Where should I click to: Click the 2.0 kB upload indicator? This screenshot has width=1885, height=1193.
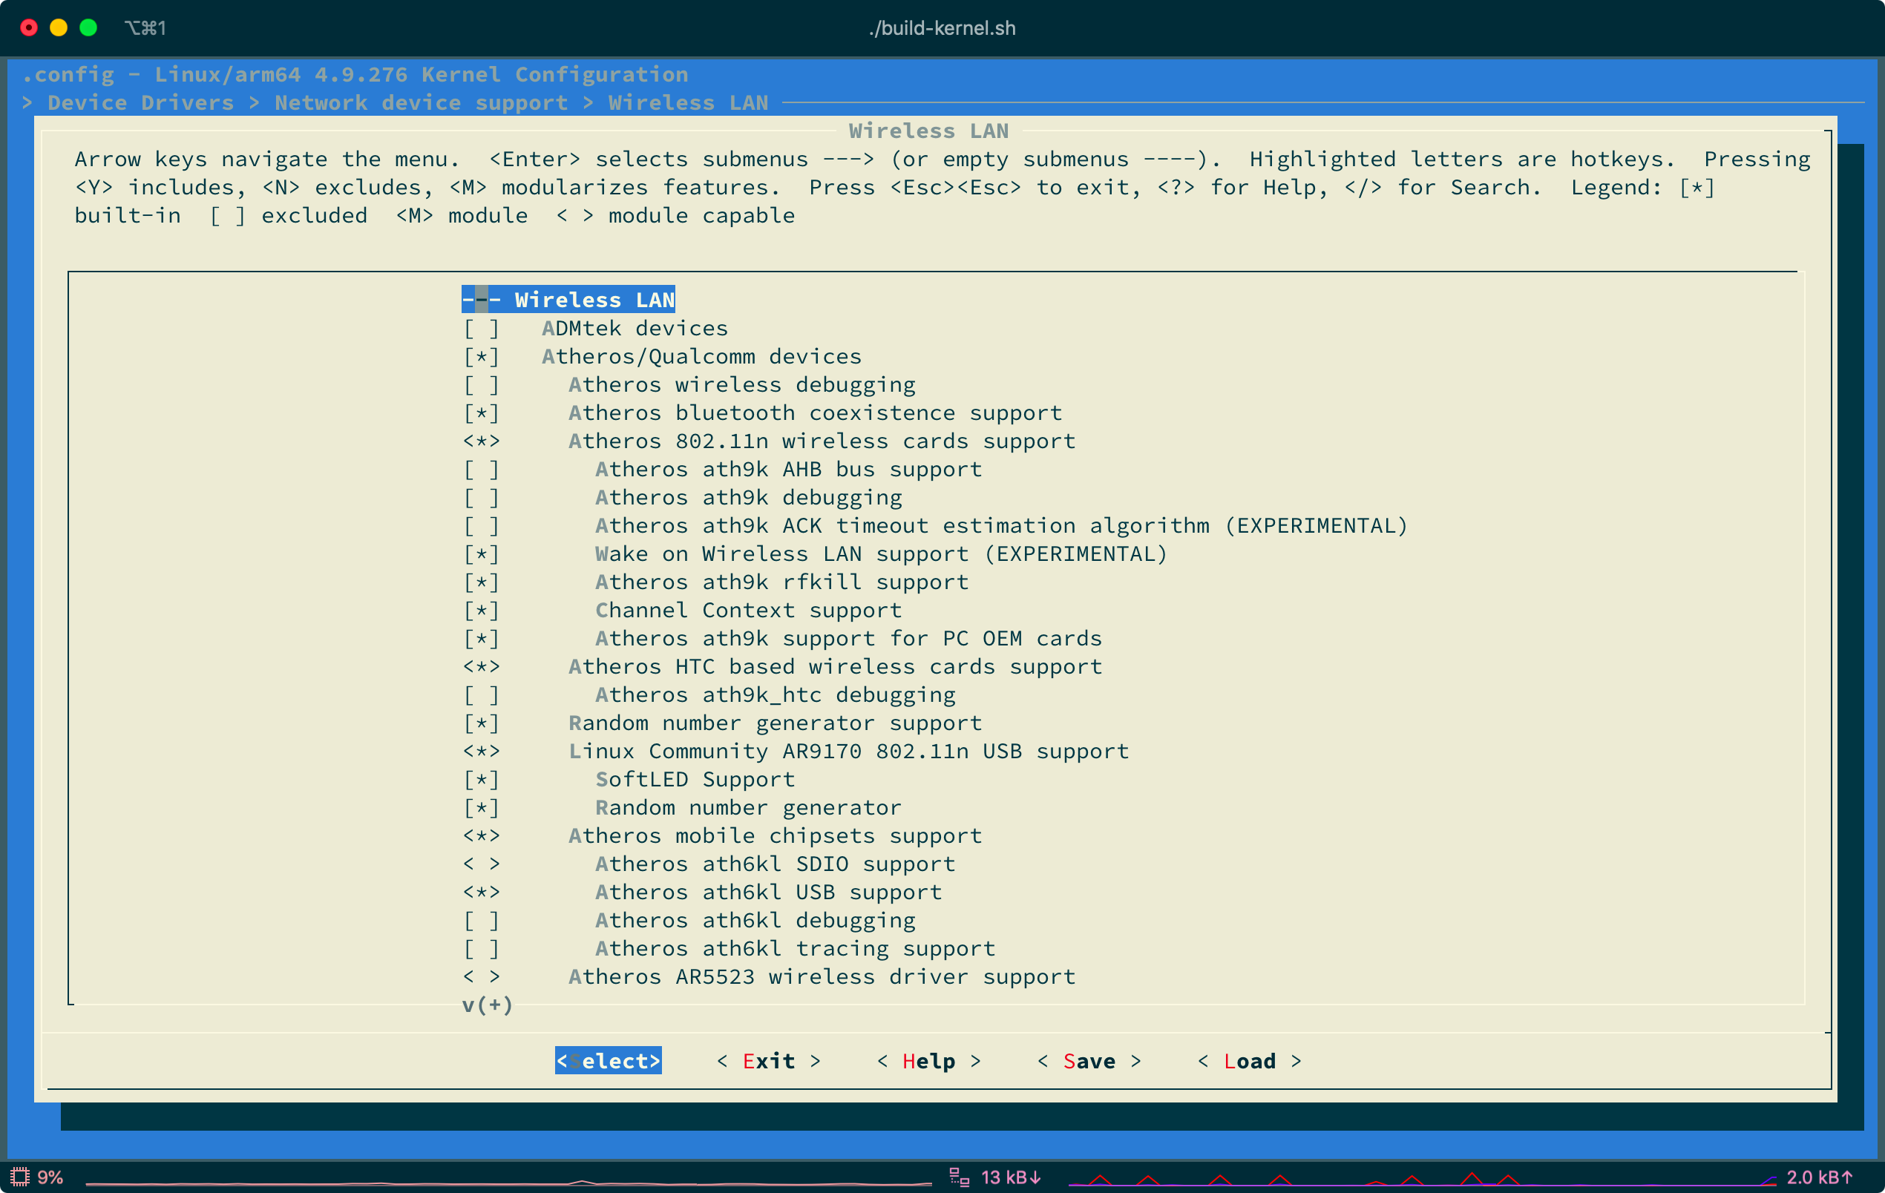[x=1818, y=1177]
